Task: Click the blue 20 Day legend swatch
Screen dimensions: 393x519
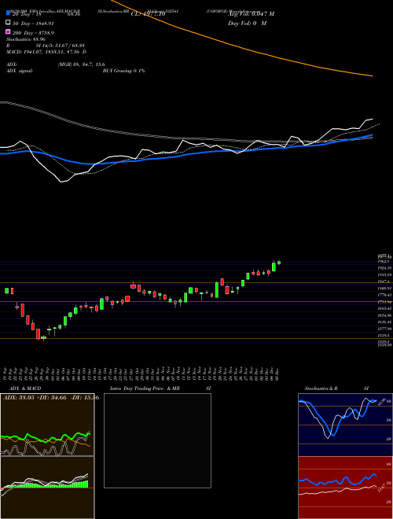Action: pyautogui.click(x=8, y=13)
